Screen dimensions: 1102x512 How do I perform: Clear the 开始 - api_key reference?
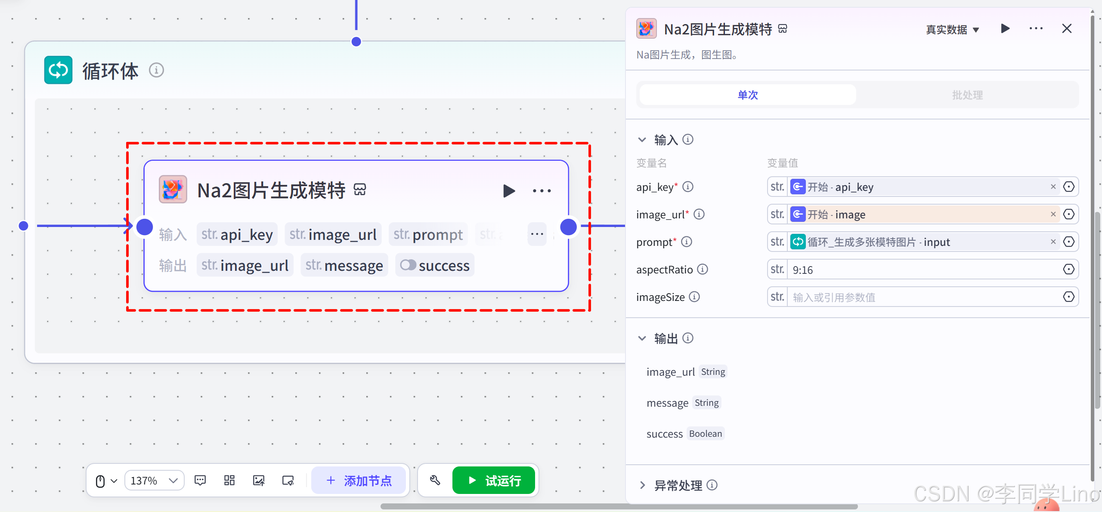(x=1053, y=187)
